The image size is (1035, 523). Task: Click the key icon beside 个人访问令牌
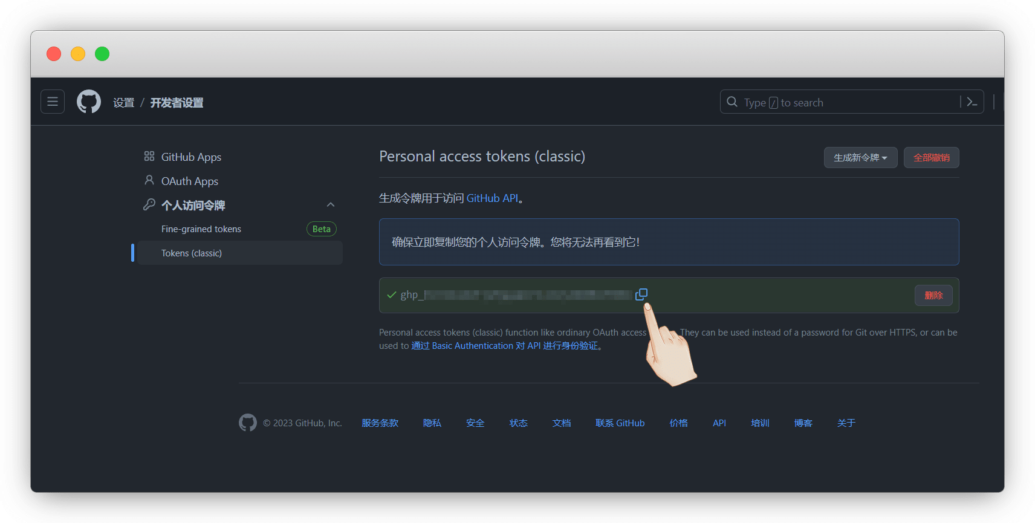tap(149, 205)
